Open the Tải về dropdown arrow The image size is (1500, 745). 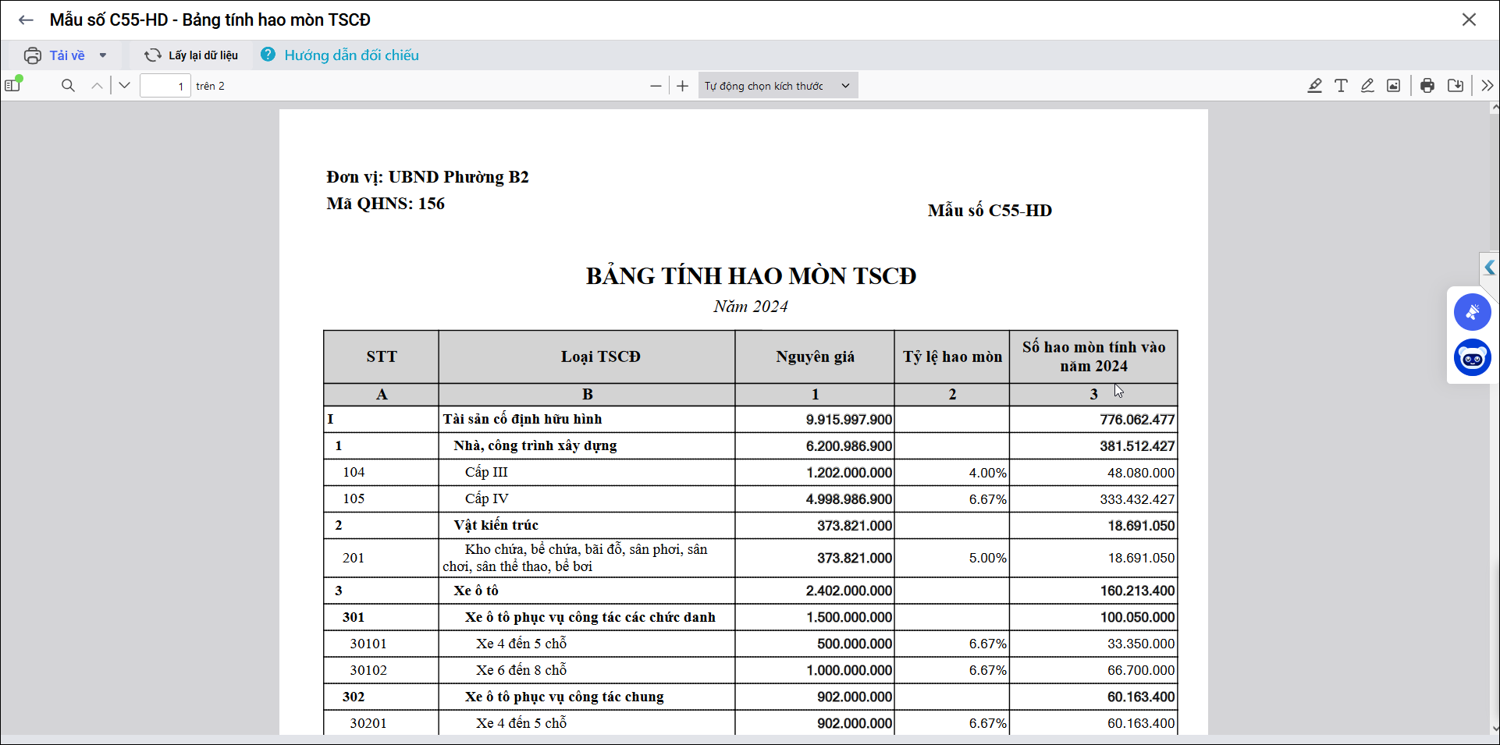tap(102, 55)
